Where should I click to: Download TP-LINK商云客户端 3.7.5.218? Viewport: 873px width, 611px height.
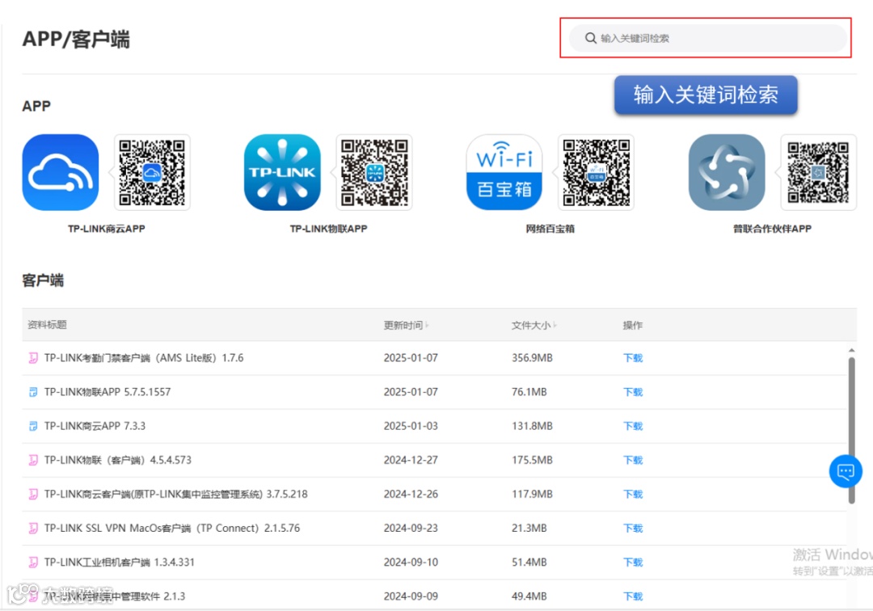click(632, 494)
